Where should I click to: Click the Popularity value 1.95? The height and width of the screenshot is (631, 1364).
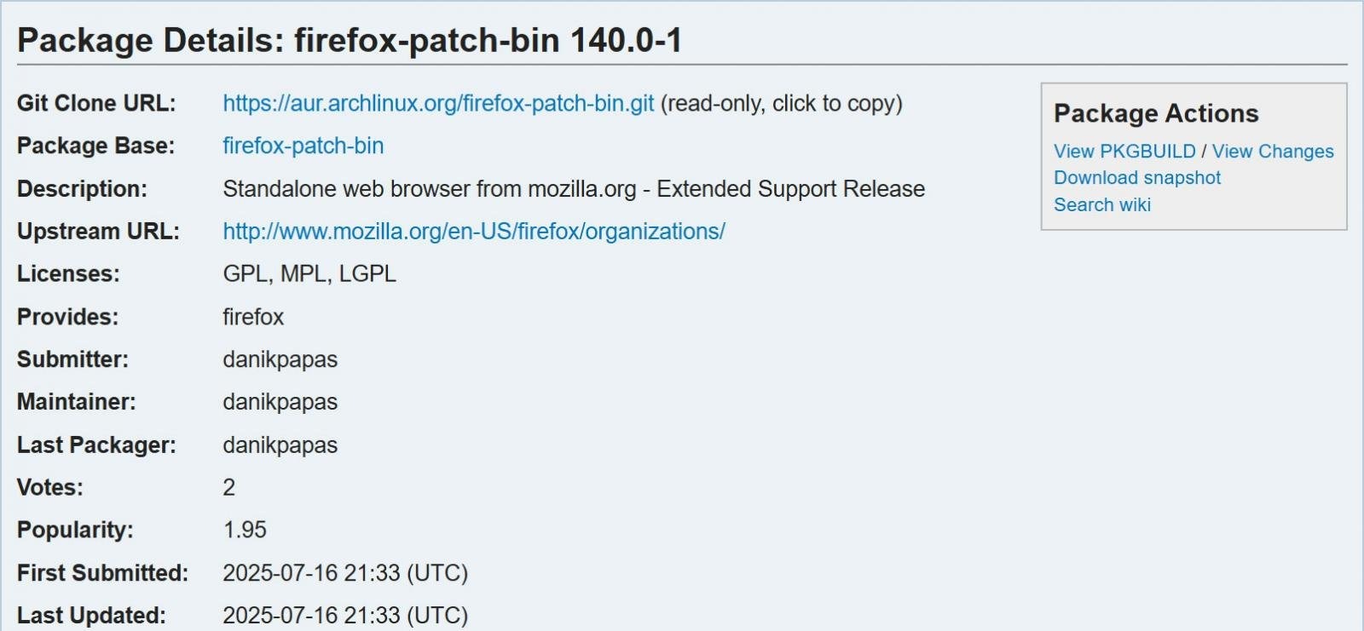pos(245,531)
